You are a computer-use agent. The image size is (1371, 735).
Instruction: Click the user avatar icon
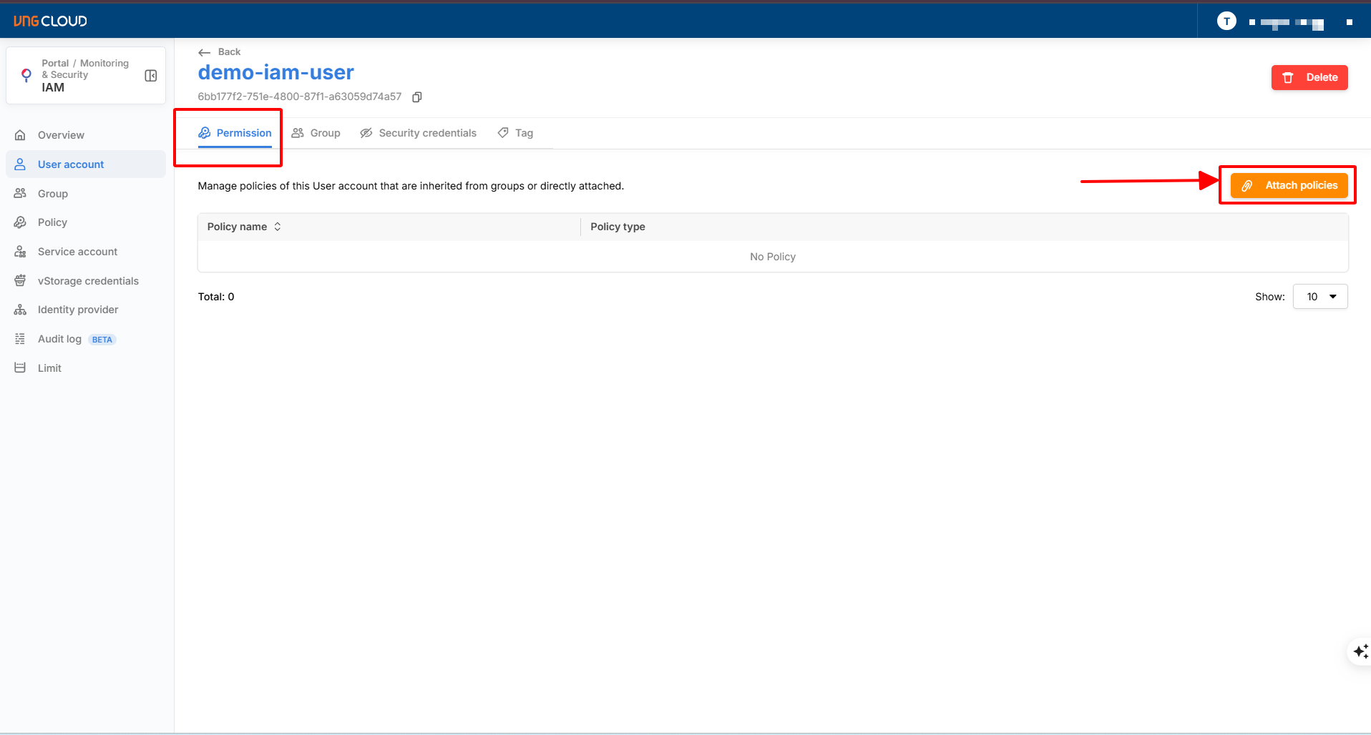1226,21
